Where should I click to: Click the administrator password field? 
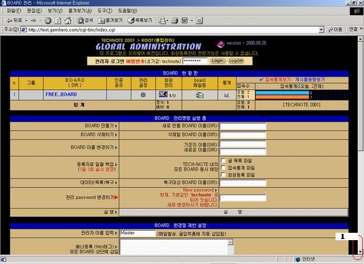pyautogui.click(x=195, y=61)
